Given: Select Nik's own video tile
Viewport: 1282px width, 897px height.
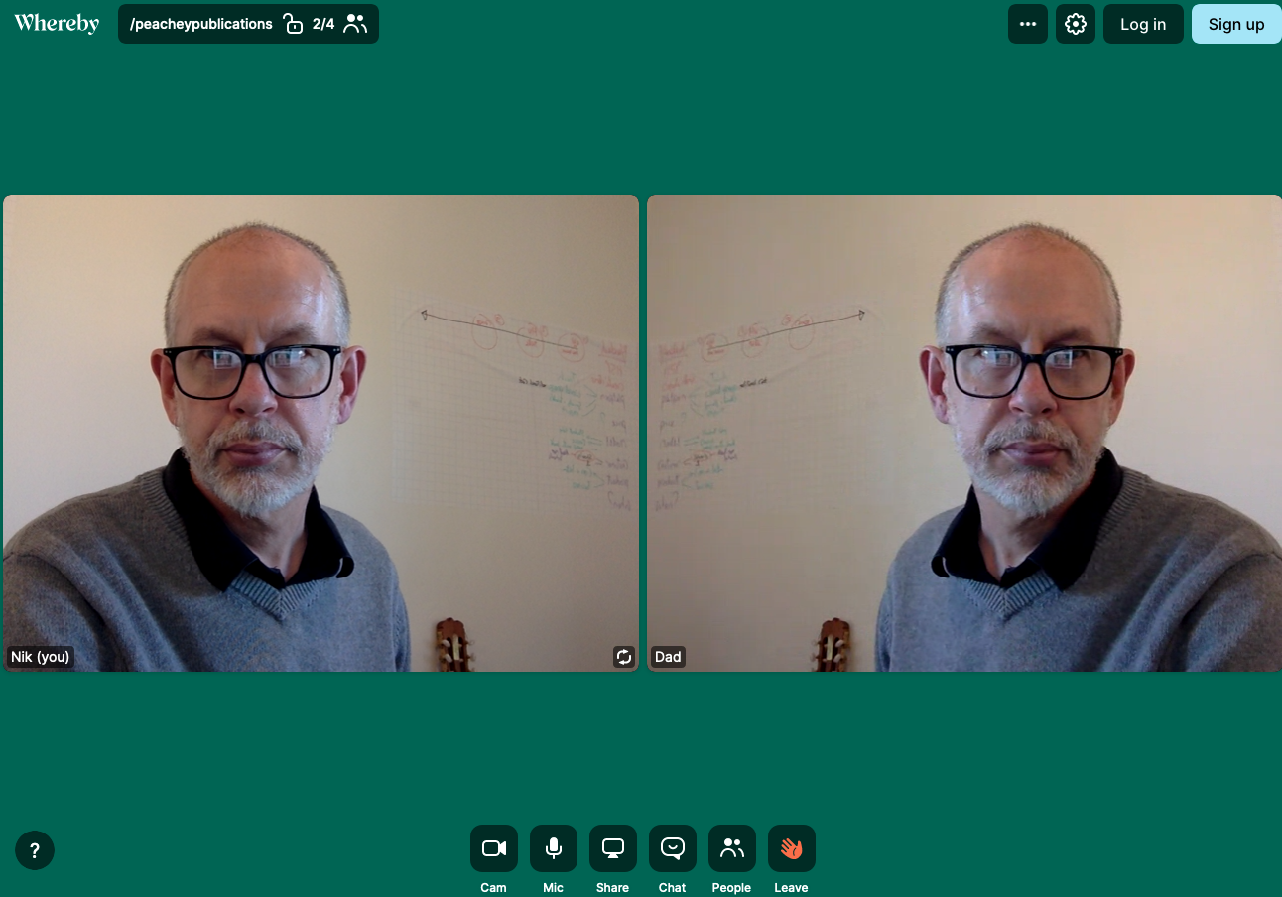Looking at the screenshot, I should (320, 433).
